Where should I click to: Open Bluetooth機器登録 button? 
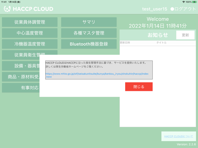click(x=89, y=44)
